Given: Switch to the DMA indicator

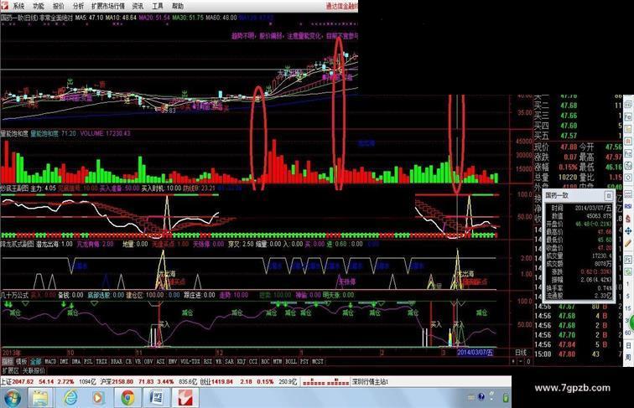Looking at the screenshot, I should pyautogui.click(x=76, y=362).
